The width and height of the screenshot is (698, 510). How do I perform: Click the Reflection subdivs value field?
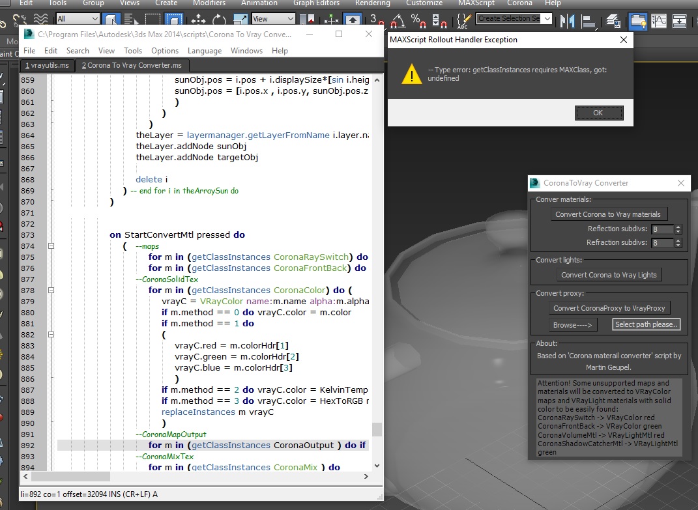coord(662,229)
